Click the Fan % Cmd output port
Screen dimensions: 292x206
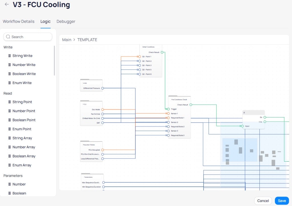point(103,114)
